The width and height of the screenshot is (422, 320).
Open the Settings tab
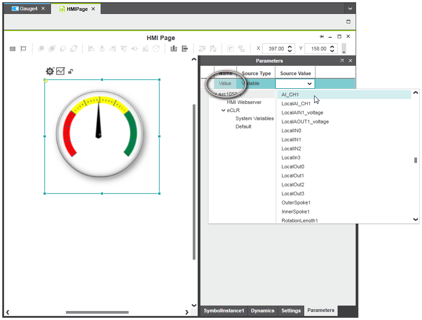coord(291,311)
